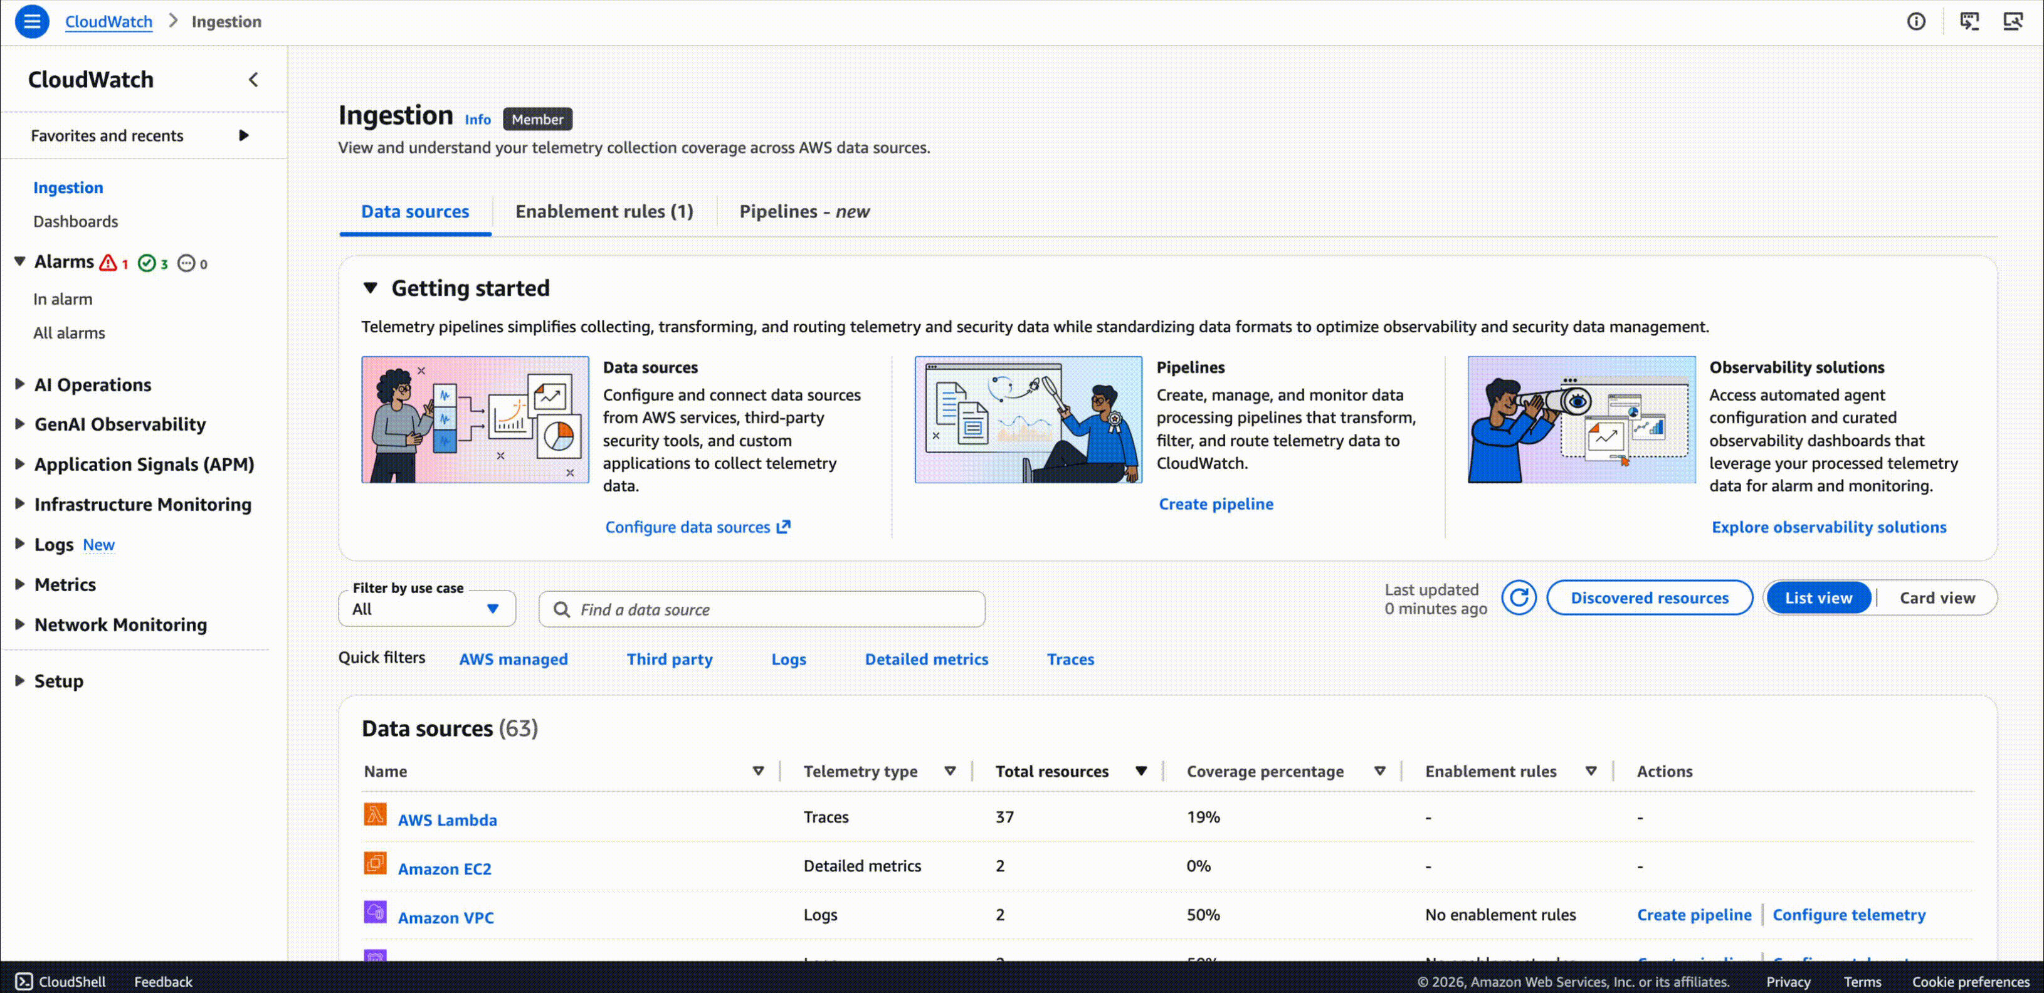The image size is (2044, 993).
Task: Click the CloudWatch breadcrumb link
Action: pyautogui.click(x=108, y=21)
